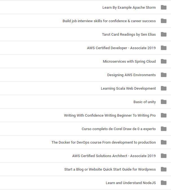Select folder icon for Docker for DevOps course
Screen dimensions: 171x190
tap(164, 142)
